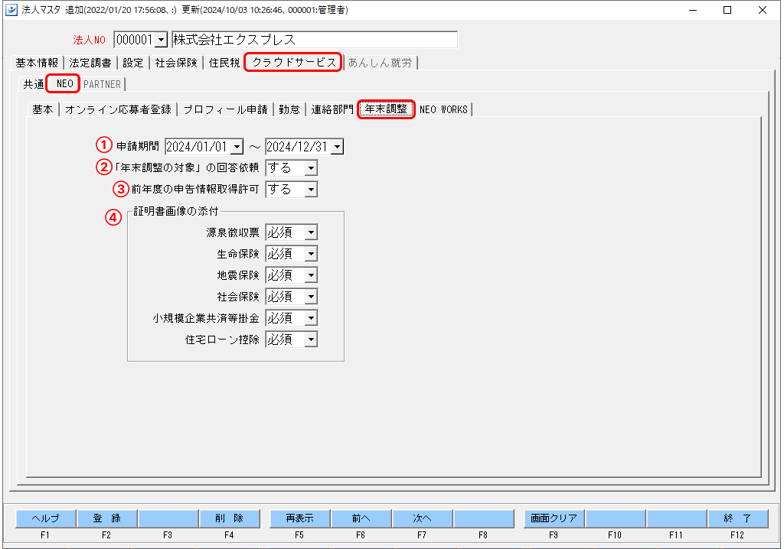The height and width of the screenshot is (549, 784).
Task: Click the app icon in title bar
Action: (x=11, y=9)
